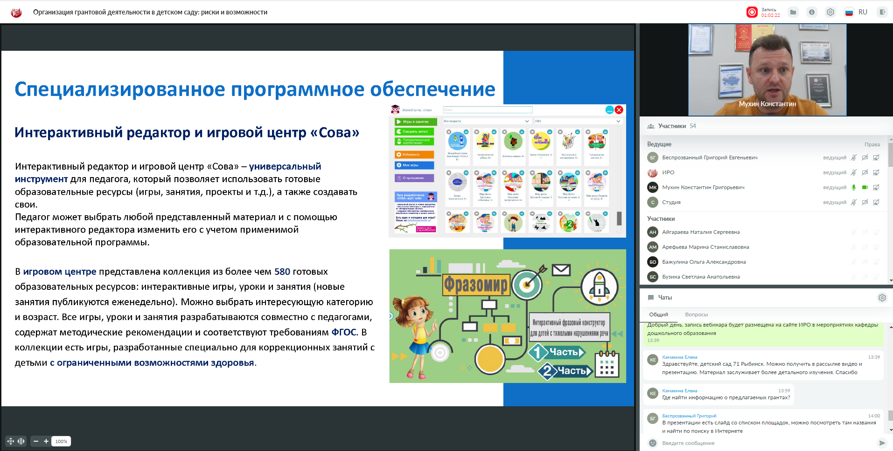This screenshot has width=893, height=451.
Task: Click the red recording indicator icon
Action: [752, 12]
